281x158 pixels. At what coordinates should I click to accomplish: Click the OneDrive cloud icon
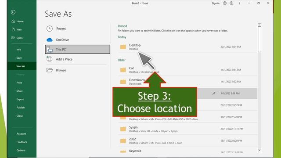tap(50, 40)
